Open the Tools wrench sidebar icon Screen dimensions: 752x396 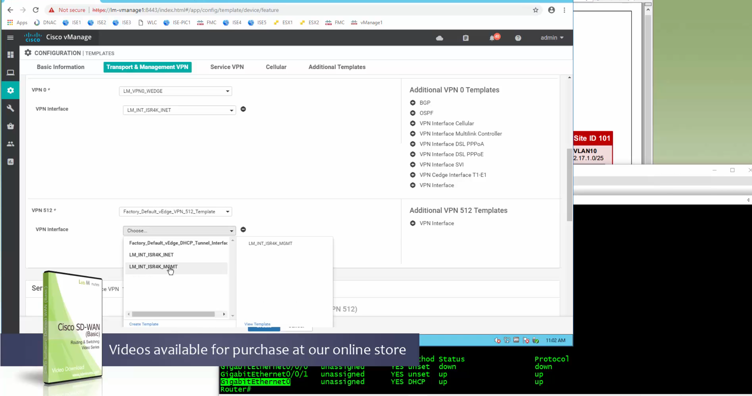pyautogui.click(x=10, y=108)
